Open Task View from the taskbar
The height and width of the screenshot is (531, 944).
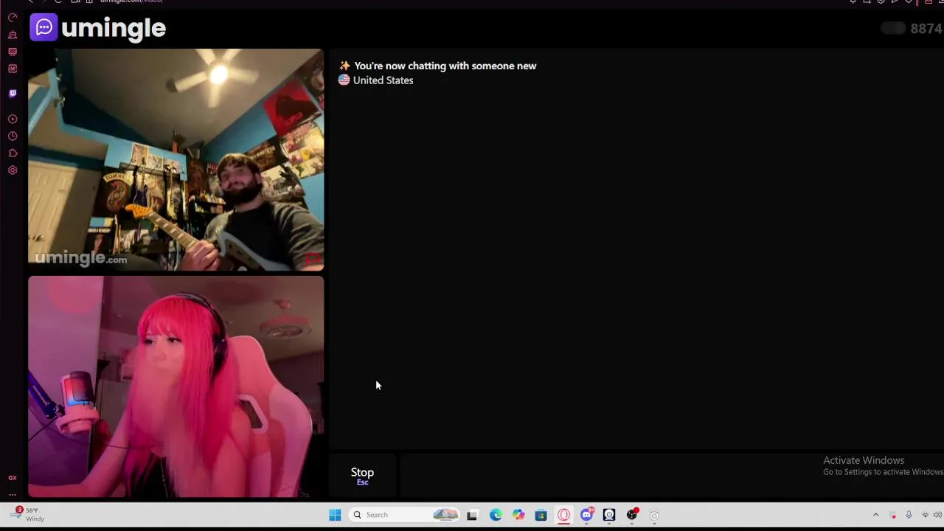472,515
